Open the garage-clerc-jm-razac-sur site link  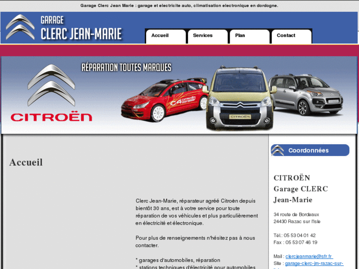coord(314,263)
